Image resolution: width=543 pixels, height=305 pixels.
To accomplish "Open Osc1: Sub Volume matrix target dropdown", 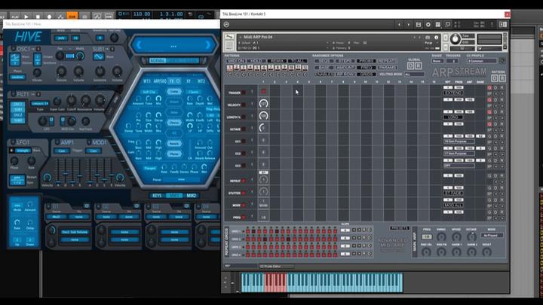I will 75,232.
